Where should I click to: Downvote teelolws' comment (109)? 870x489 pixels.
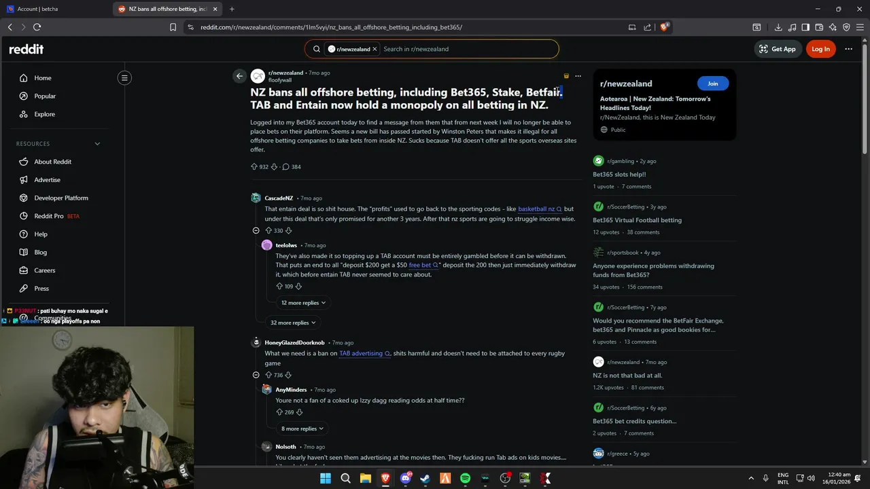tap(298, 286)
